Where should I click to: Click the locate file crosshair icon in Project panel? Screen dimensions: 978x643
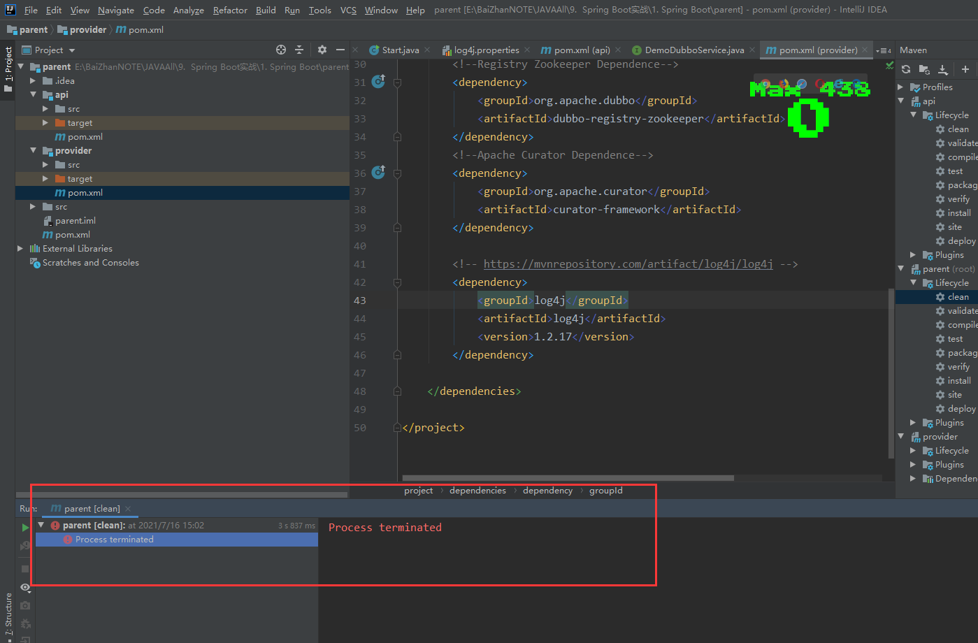click(x=281, y=50)
